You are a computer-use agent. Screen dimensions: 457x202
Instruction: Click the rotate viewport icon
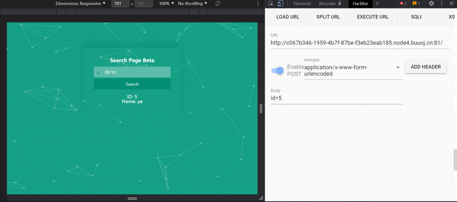(218, 4)
